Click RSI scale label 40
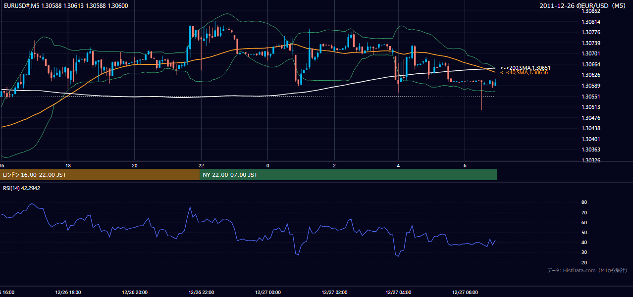 point(584,242)
